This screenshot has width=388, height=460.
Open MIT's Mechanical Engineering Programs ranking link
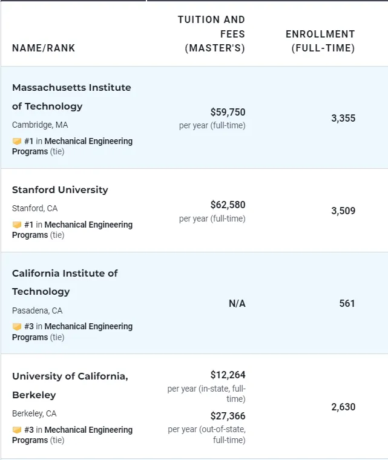coord(88,141)
